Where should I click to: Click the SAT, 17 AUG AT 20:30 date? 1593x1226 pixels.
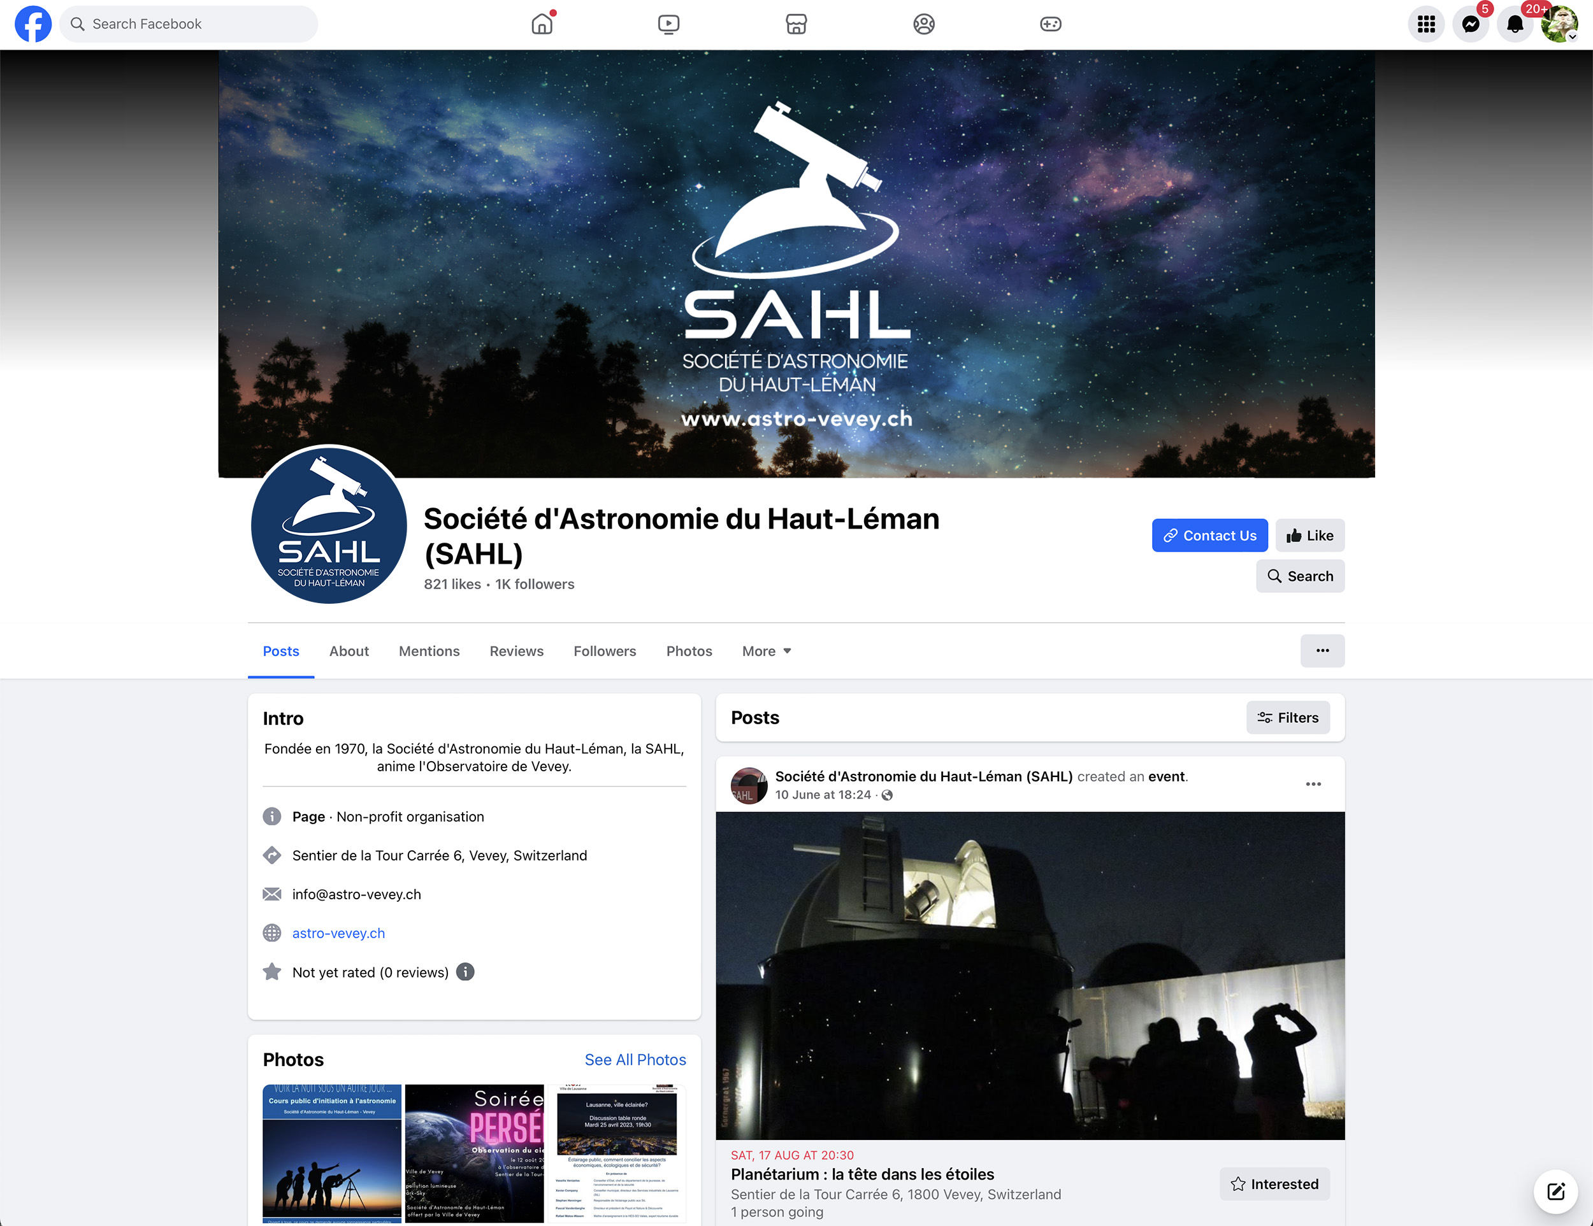pyautogui.click(x=792, y=1155)
